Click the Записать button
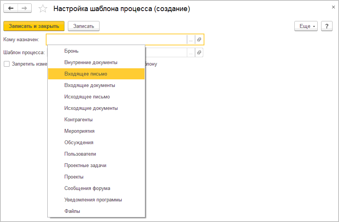The image size is (339, 222). click(84, 26)
